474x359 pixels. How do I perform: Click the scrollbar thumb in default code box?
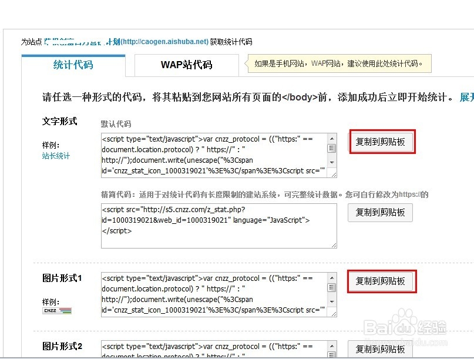tap(332, 148)
